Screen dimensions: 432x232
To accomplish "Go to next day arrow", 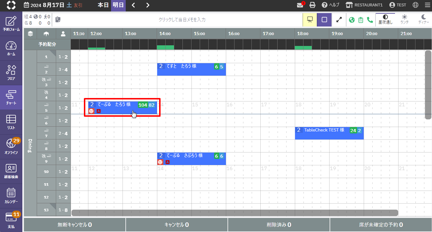I will pyautogui.click(x=148, y=5).
